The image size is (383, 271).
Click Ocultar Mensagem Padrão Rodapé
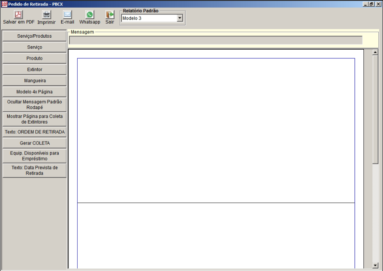(34, 105)
